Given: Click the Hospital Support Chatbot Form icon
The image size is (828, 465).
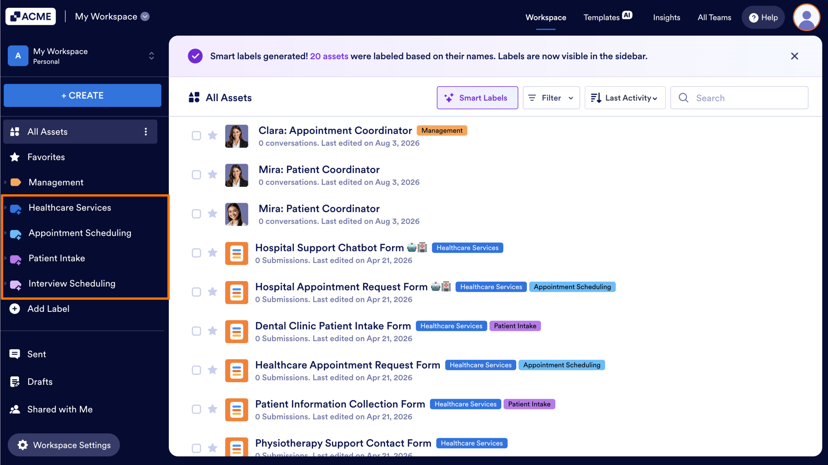Looking at the screenshot, I should click(x=237, y=253).
